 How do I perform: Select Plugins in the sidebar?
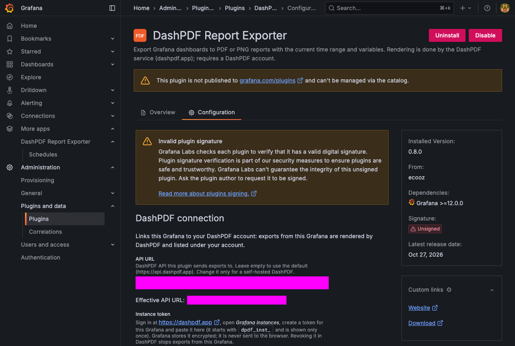click(64, 219)
